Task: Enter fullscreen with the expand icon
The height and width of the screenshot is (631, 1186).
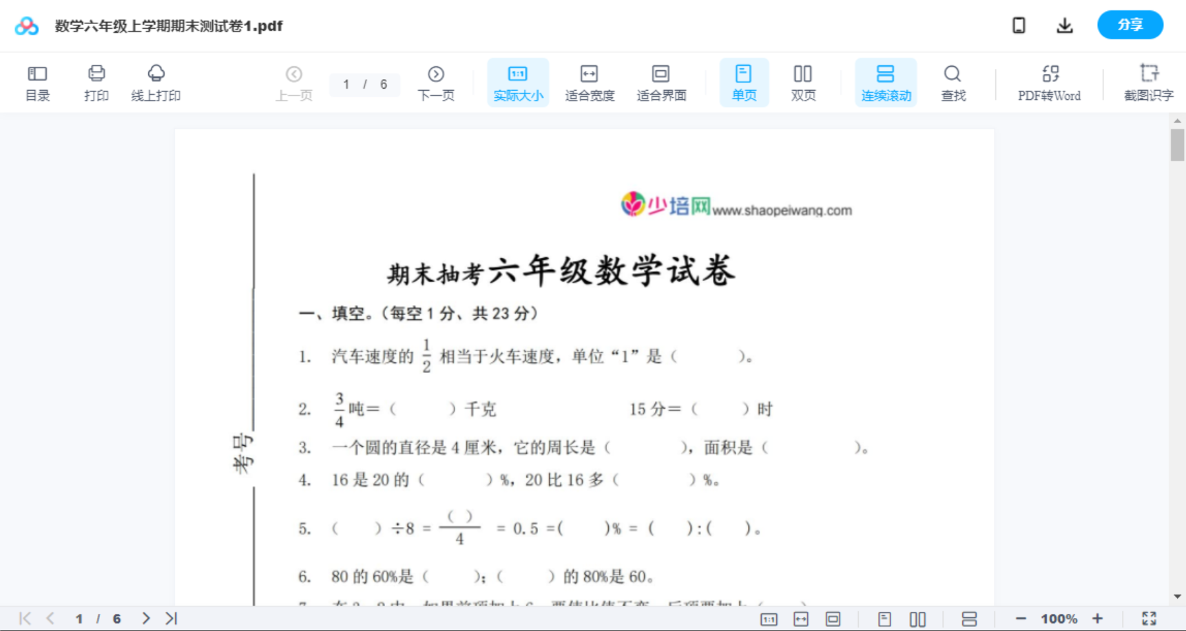Action: pos(1149,619)
